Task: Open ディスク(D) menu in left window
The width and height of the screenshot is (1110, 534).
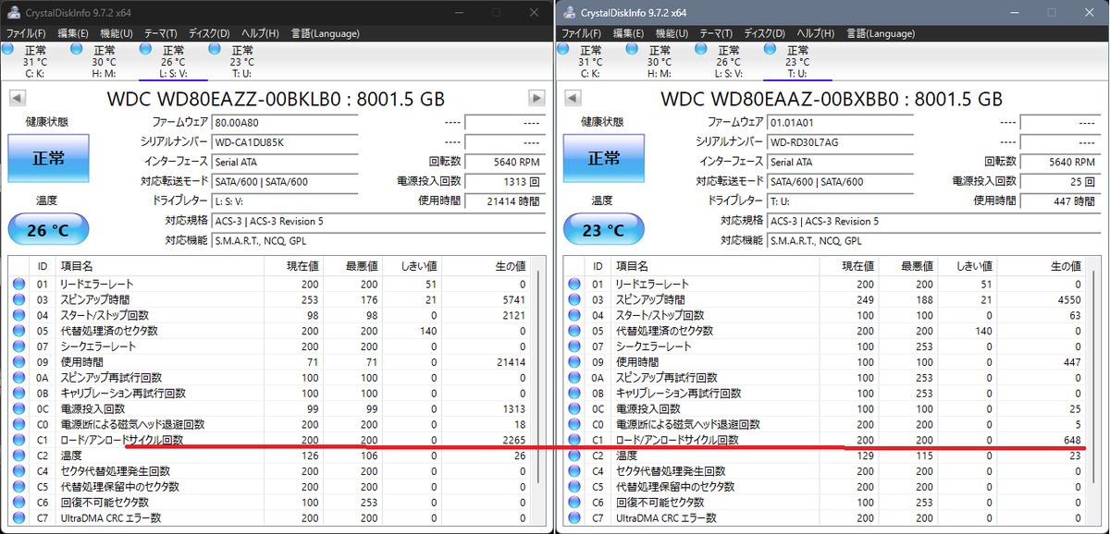Action: [x=209, y=33]
